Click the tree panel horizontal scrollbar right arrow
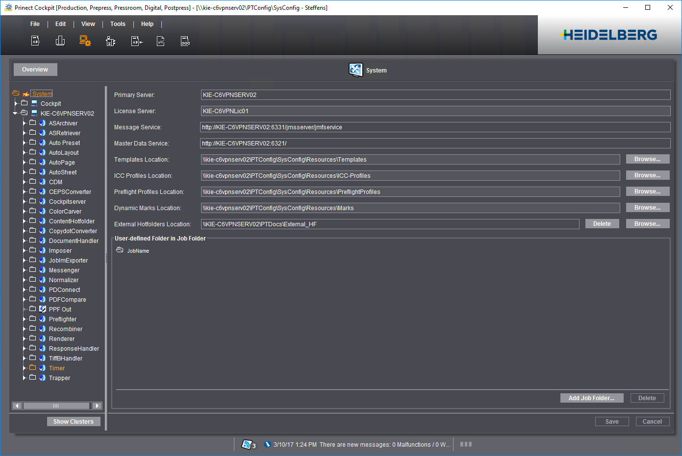682x456 pixels. (97, 406)
